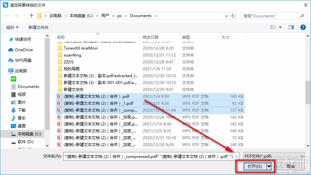The height and width of the screenshot is (175, 311).
Task: Click the 取消 button
Action: (x=291, y=166)
